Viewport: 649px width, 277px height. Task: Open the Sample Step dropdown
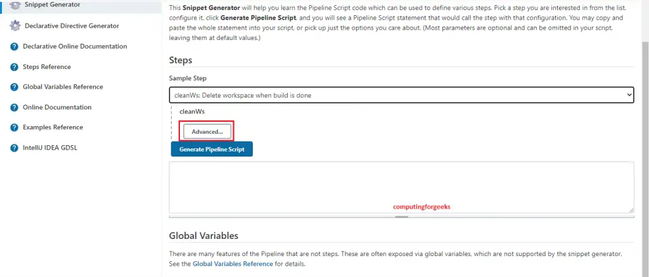401,95
